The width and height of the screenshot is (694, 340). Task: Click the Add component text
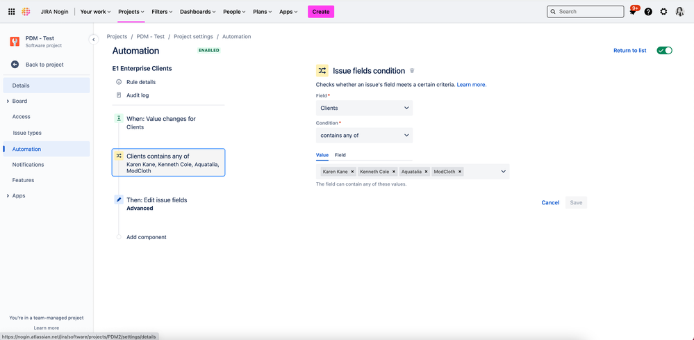pos(147,237)
